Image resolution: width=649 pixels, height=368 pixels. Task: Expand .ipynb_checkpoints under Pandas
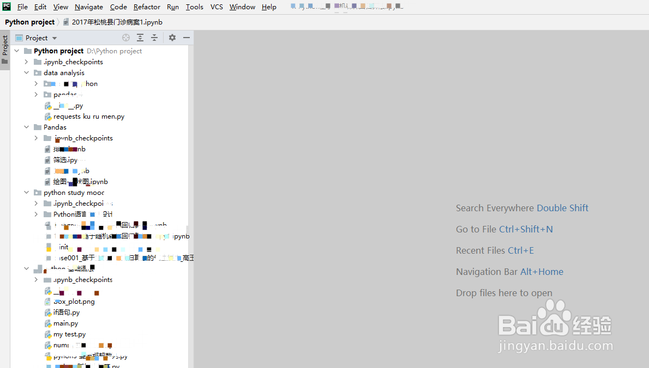pyautogui.click(x=36, y=138)
